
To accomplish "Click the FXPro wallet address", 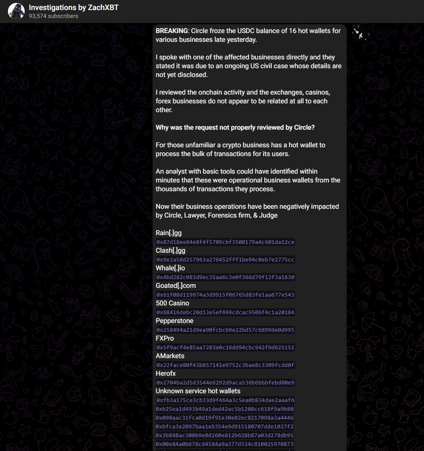I will coord(225,348).
